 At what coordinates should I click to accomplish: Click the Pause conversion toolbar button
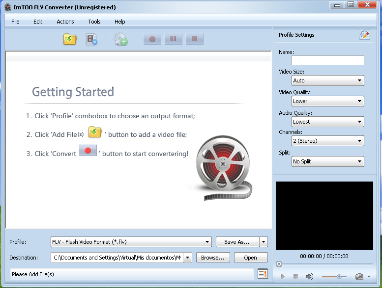pyautogui.click(x=173, y=39)
